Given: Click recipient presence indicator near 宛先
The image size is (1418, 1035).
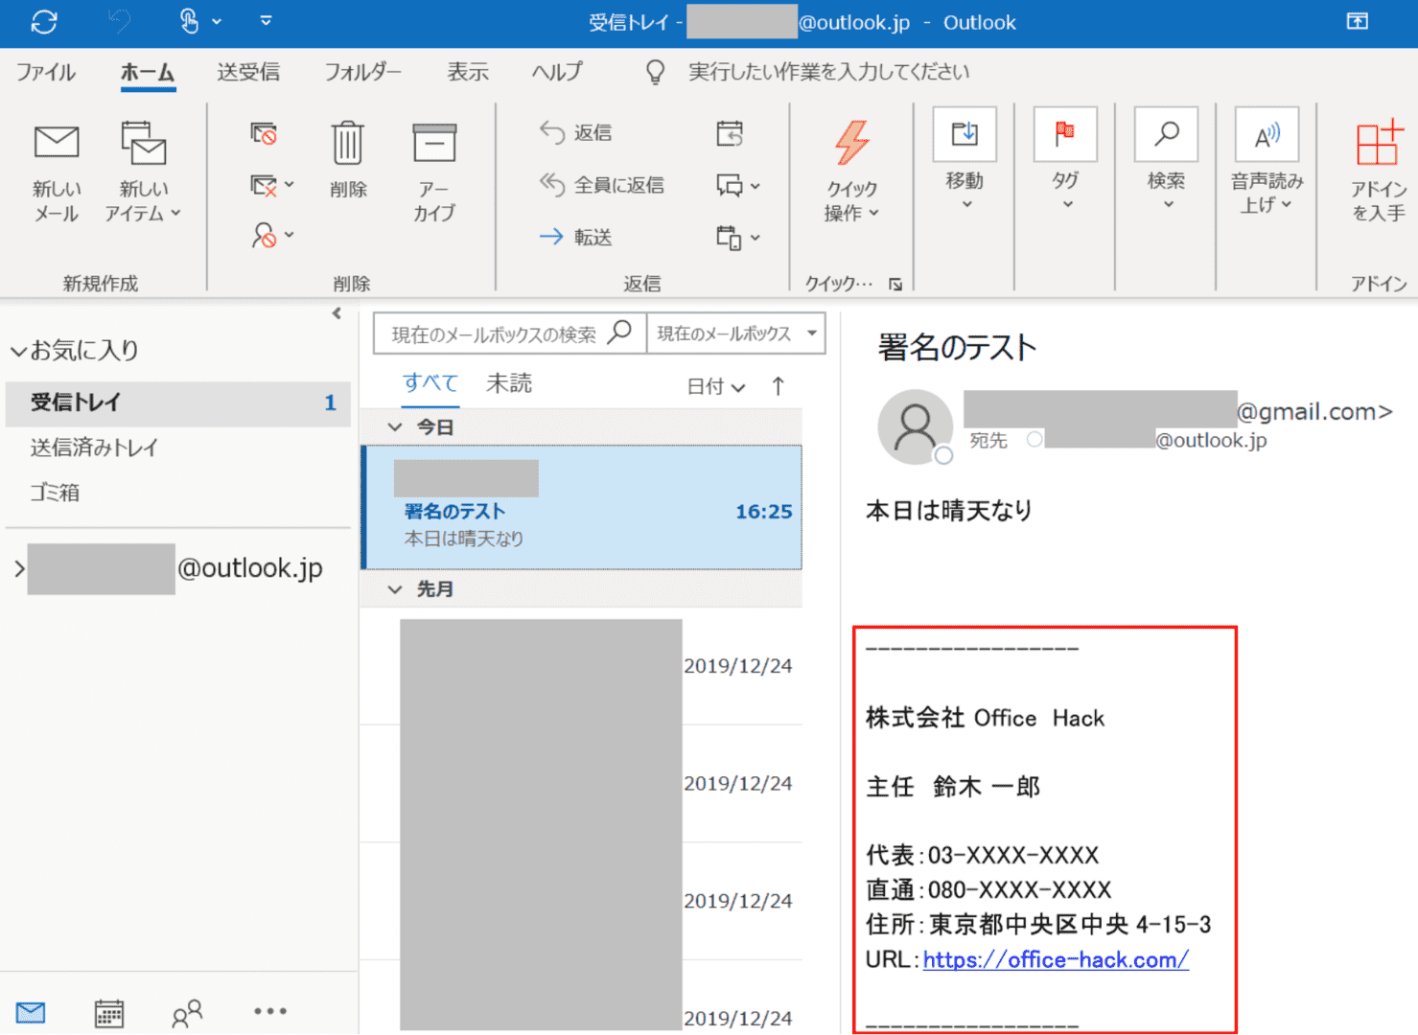Looking at the screenshot, I should pos(1034,440).
